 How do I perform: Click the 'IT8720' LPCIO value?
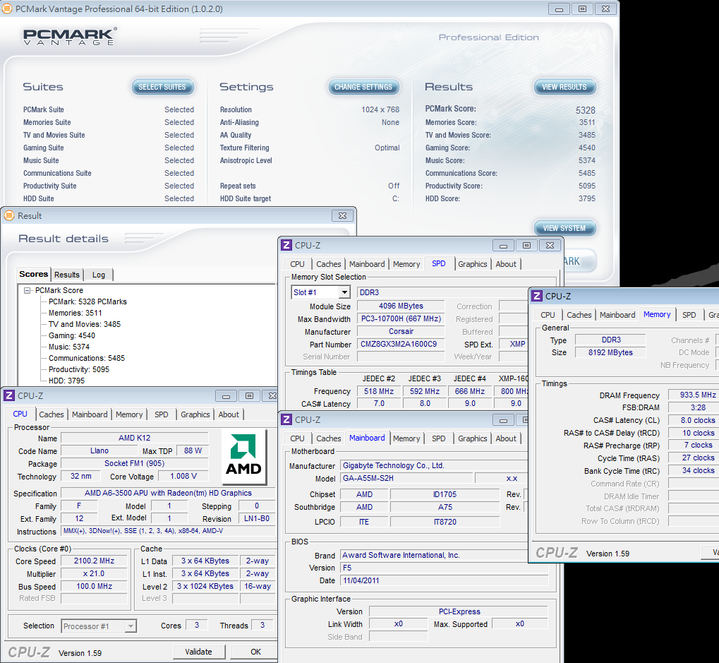445,522
